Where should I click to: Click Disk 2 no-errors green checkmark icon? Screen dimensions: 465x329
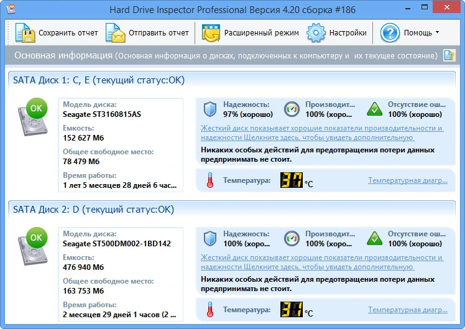375,238
